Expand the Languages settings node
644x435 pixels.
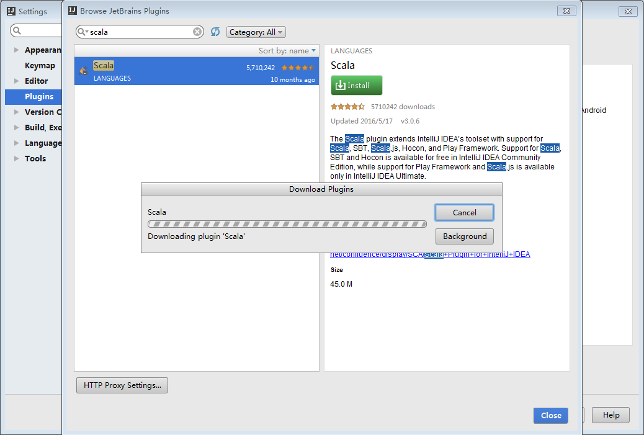[16, 143]
